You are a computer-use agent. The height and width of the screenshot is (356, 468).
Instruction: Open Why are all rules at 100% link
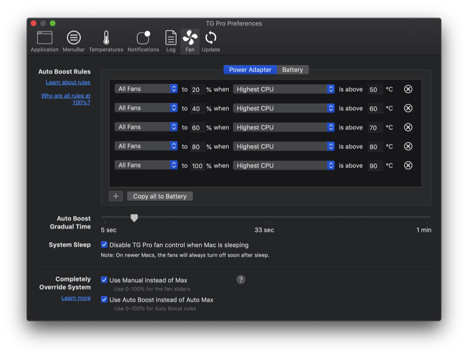point(66,99)
